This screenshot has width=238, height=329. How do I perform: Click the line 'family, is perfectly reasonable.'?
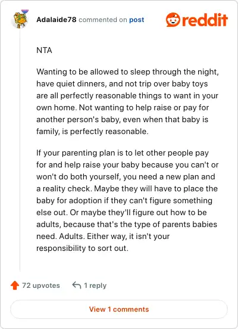pos(92,132)
